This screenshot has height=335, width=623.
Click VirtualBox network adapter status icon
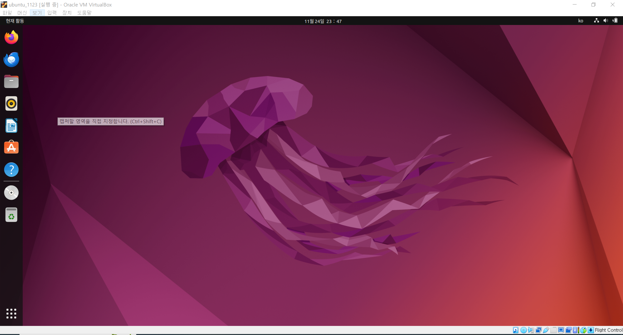(x=539, y=330)
